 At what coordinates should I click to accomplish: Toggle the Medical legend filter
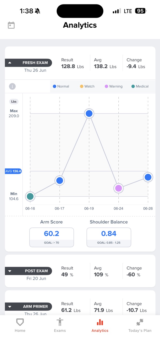click(x=140, y=86)
